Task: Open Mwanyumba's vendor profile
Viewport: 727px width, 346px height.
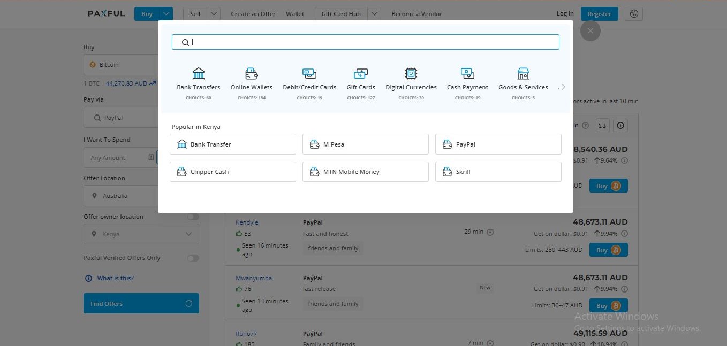Action: pyautogui.click(x=254, y=278)
